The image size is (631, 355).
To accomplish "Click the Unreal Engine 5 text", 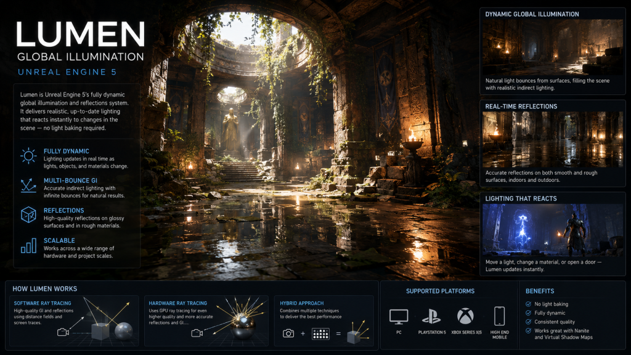I will tap(67, 72).
